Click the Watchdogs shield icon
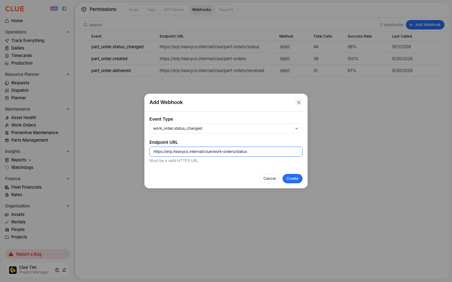Viewport: 452px width, 282px height. (7, 168)
